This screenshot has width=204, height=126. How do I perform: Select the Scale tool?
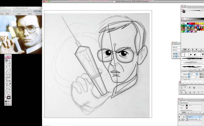coord(9,75)
